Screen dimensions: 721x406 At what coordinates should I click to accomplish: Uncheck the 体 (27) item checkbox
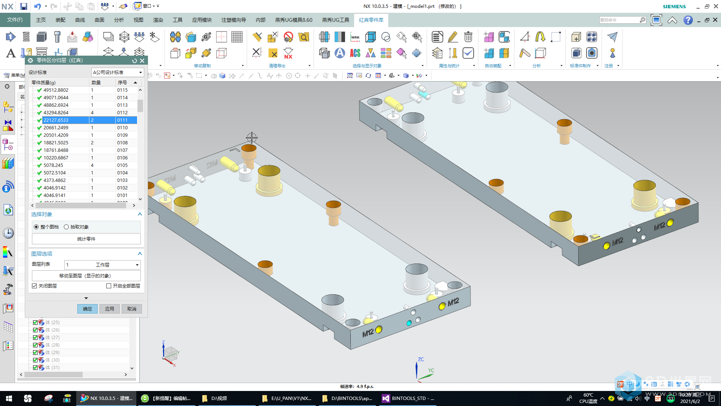[x=35, y=338]
